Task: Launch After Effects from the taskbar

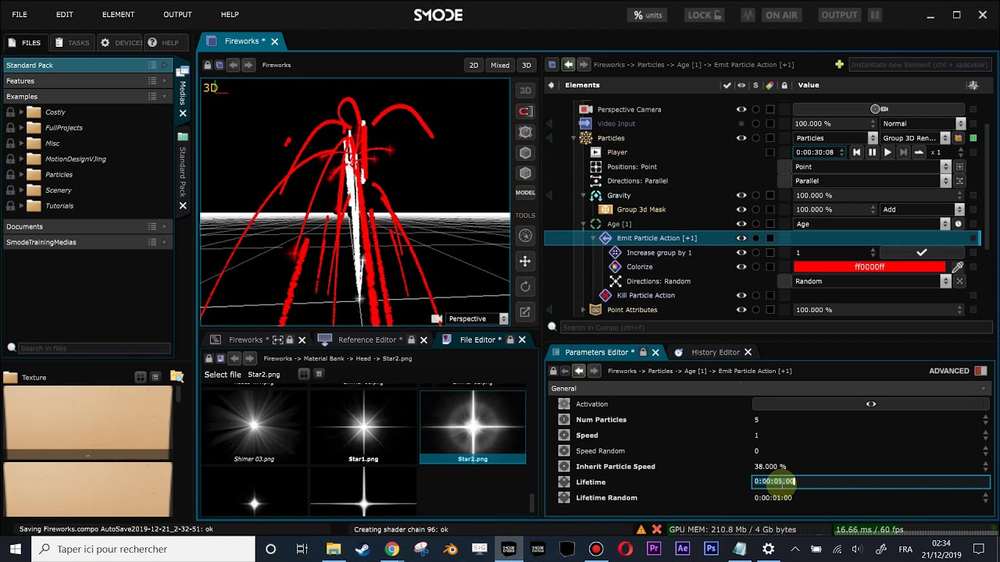Action: click(683, 549)
